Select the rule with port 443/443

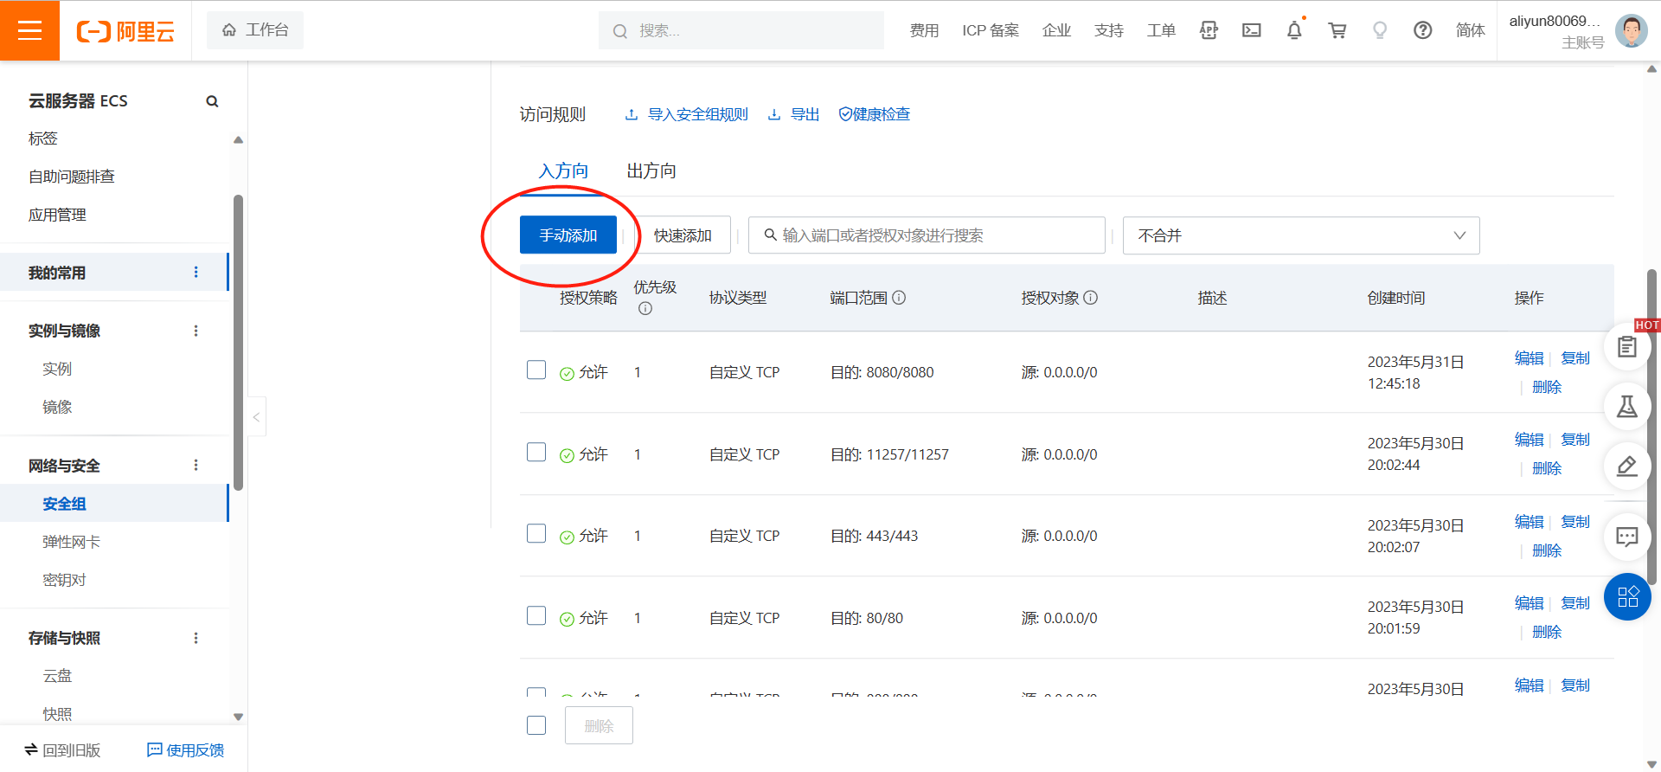tap(536, 534)
